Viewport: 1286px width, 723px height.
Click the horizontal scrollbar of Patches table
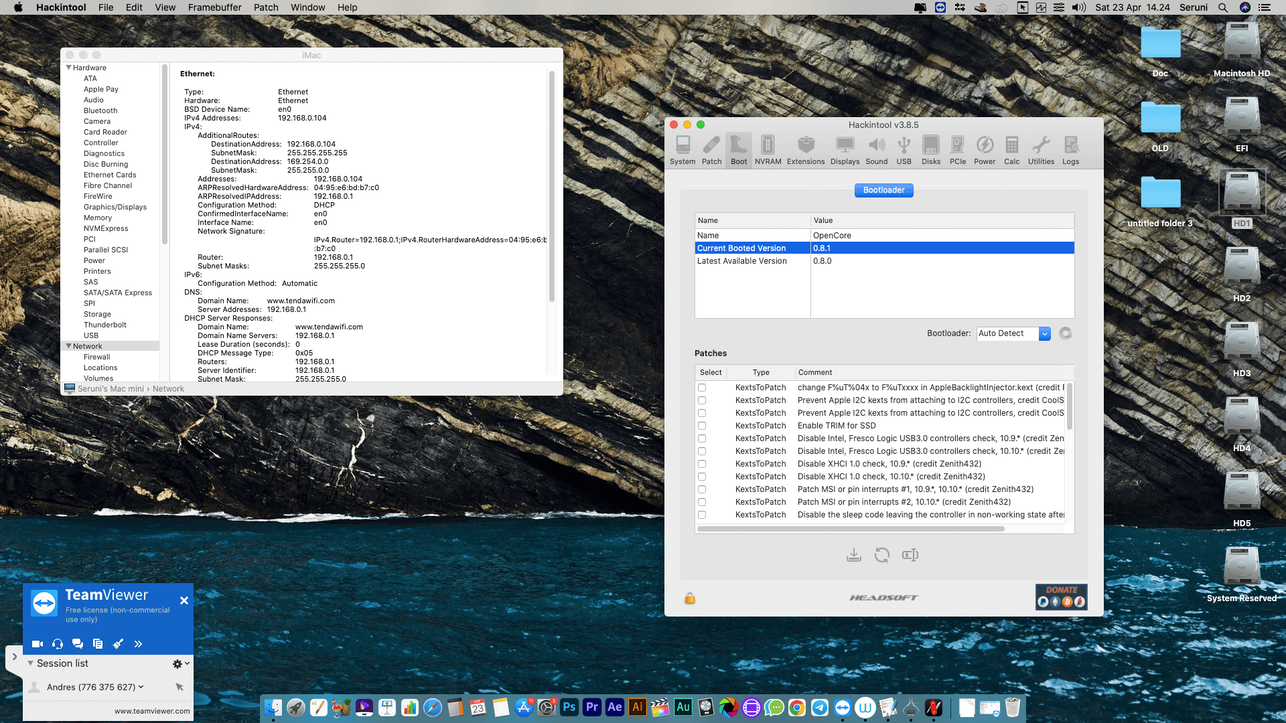(x=851, y=529)
